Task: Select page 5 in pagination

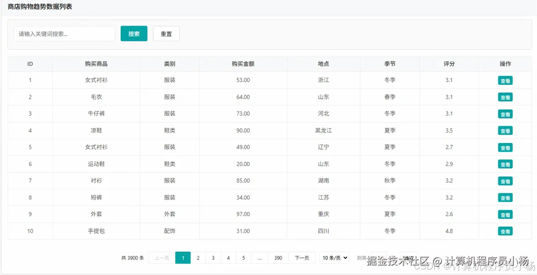Action: point(243,257)
